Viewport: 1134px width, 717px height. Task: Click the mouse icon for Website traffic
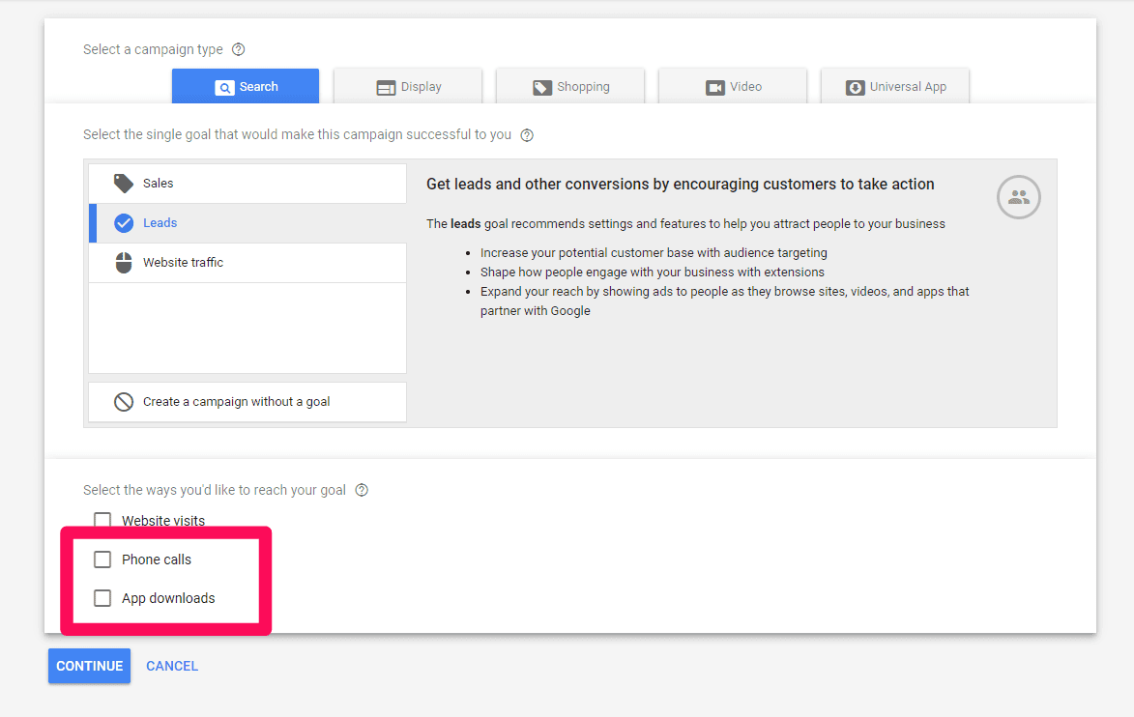[x=124, y=263]
